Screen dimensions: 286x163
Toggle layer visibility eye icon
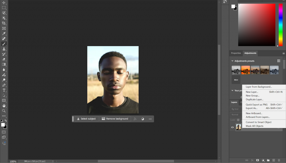point(232,127)
